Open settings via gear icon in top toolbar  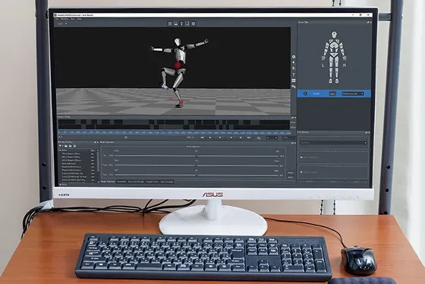[x=194, y=24]
